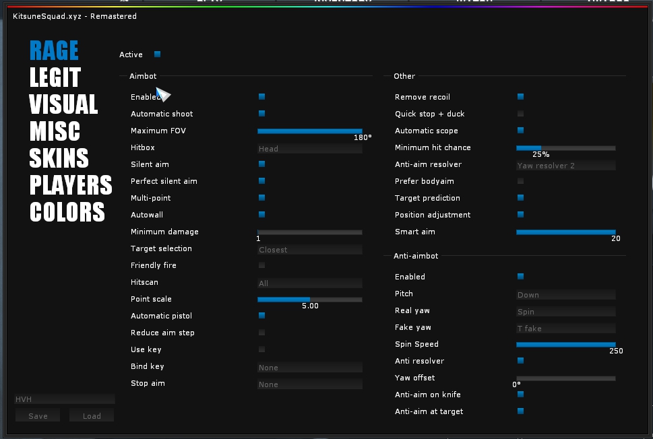Check the Prefer bodyaim box

click(x=520, y=181)
